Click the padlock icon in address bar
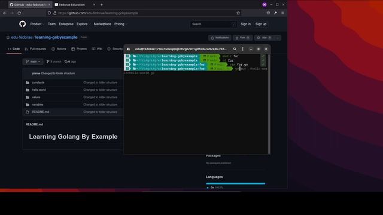The image size is (383, 215). (x=54, y=13)
